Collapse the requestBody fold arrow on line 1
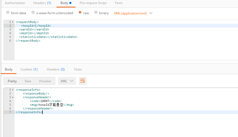The height and width of the screenshot is (137, 238). click(x=13, y=22)
